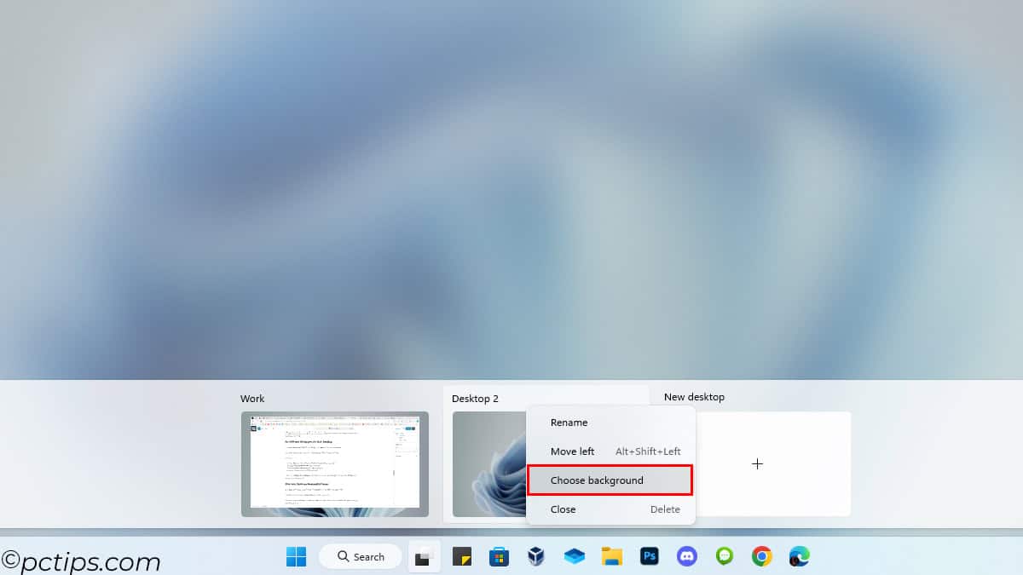
Task: Click the New desktop label
Action: [x=694, y=397]
